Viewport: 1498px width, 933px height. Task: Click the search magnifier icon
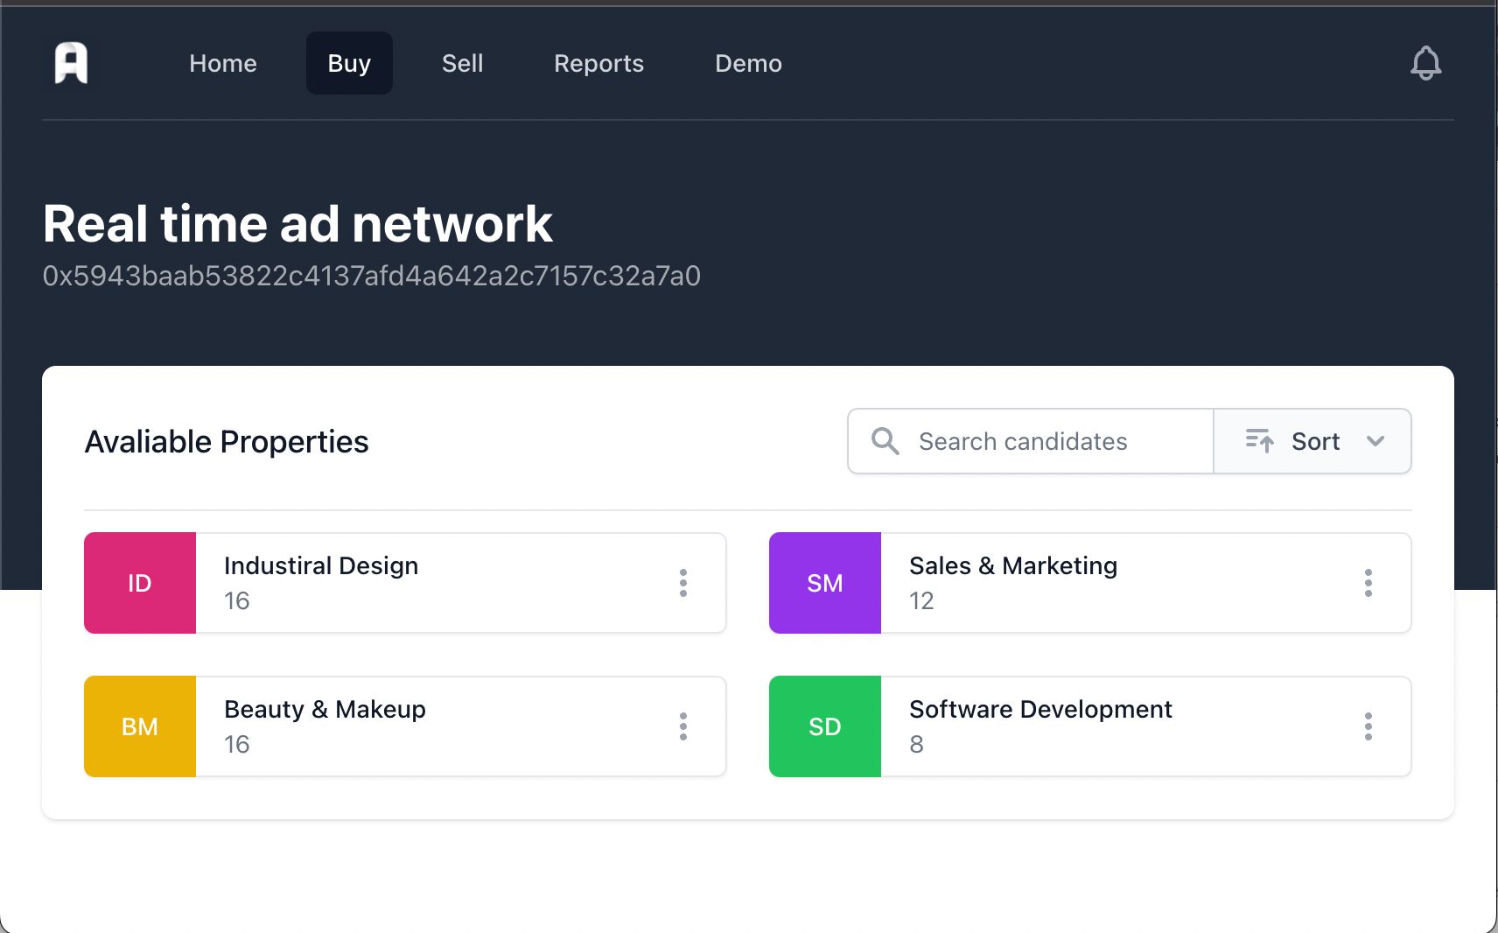point(885,441)
